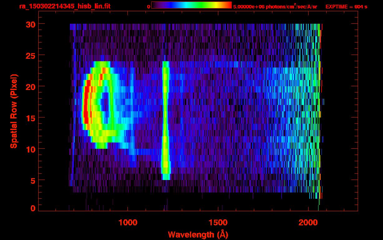Click the colorbar minimum value 0
Image resolution: width=383 pixels, height=240 pixels.
[x=148, y=7]
